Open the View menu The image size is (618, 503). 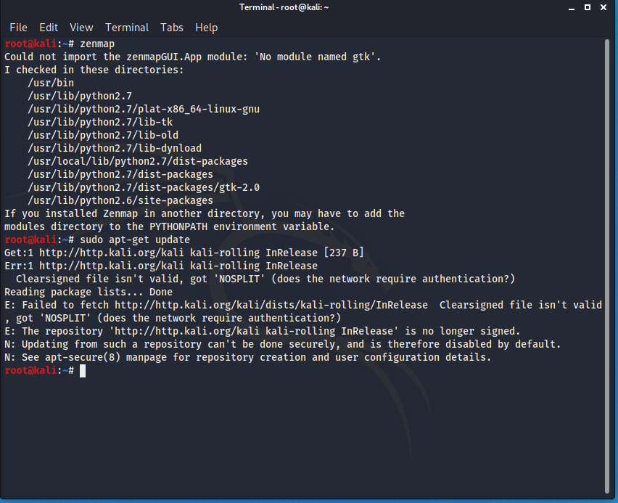81,28
